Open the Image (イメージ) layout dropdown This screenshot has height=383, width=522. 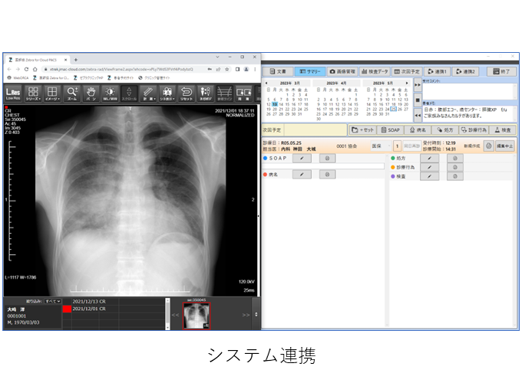coord(52,93)
